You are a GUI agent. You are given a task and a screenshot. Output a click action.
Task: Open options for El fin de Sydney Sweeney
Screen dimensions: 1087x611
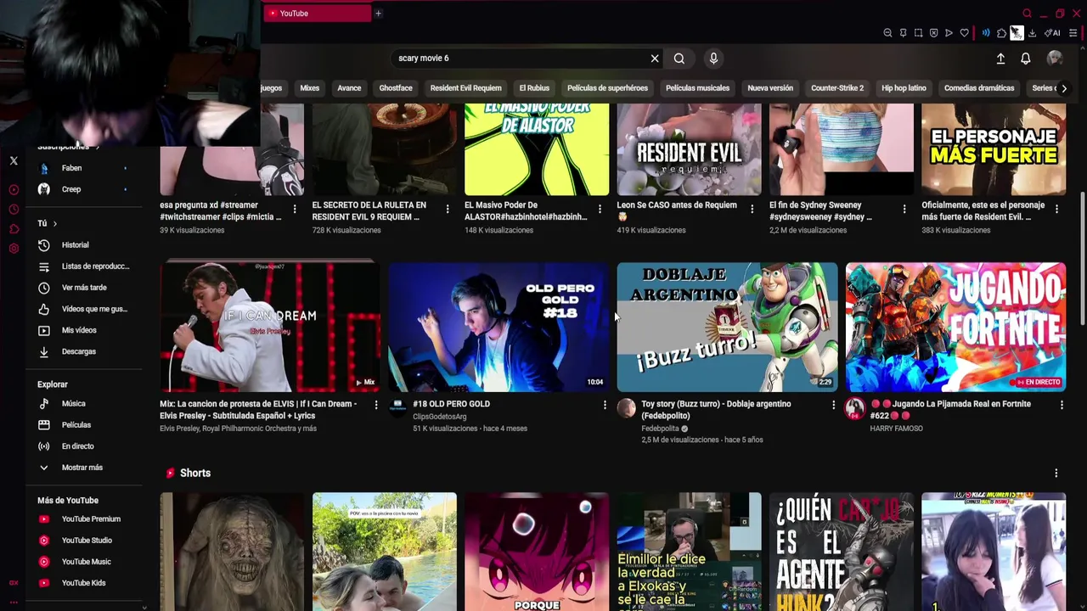point(904,209)
